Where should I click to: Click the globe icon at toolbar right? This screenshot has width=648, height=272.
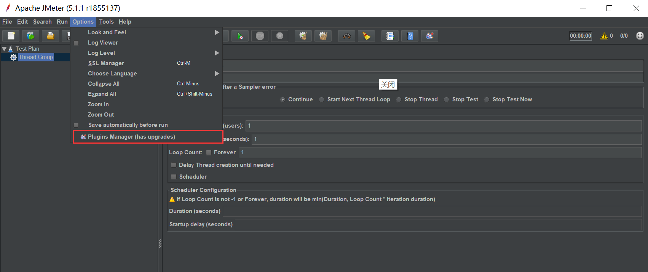pyautogui.click(x=640, y=36)
